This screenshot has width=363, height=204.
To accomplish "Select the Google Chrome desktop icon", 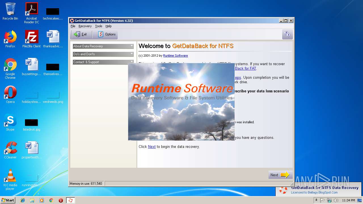I will click(x=10, y=69).
